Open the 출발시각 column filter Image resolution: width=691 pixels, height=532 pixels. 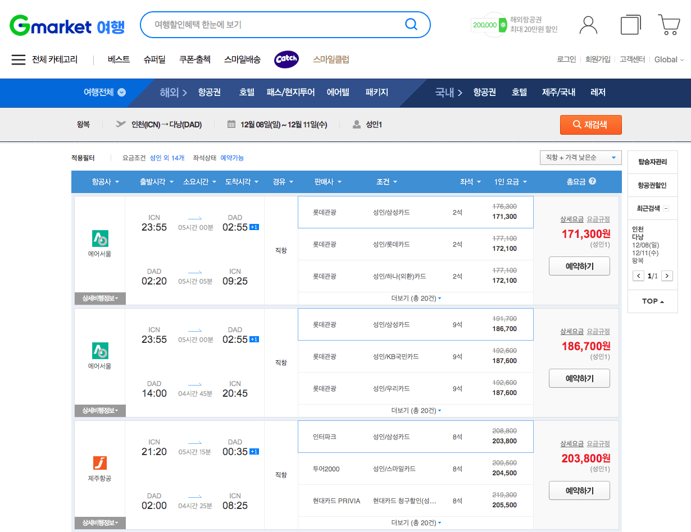156,182
